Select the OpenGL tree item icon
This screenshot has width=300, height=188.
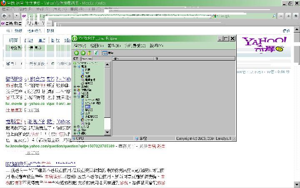pyautogui.click(x=82, y=120)
